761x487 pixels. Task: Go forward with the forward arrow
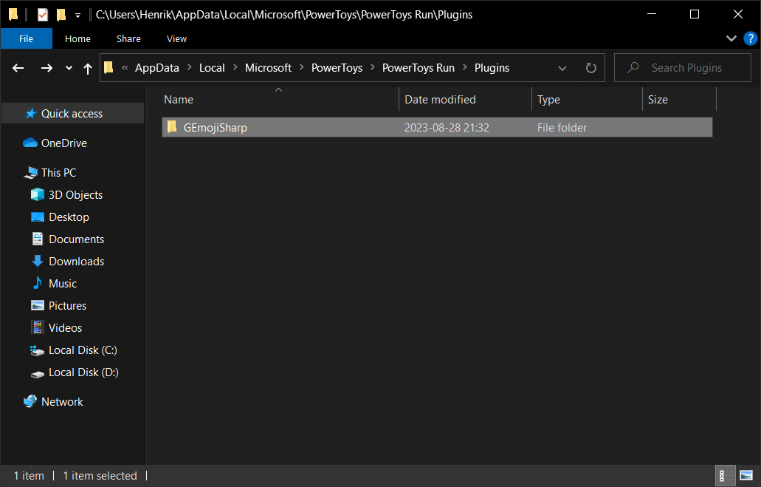(47, 68)
